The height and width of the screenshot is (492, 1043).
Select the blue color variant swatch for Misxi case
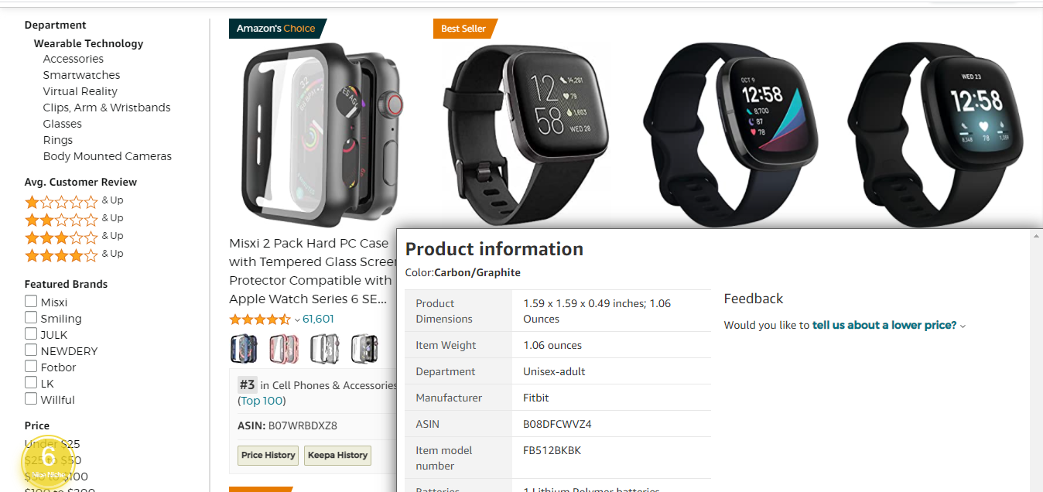pos(244,349)
